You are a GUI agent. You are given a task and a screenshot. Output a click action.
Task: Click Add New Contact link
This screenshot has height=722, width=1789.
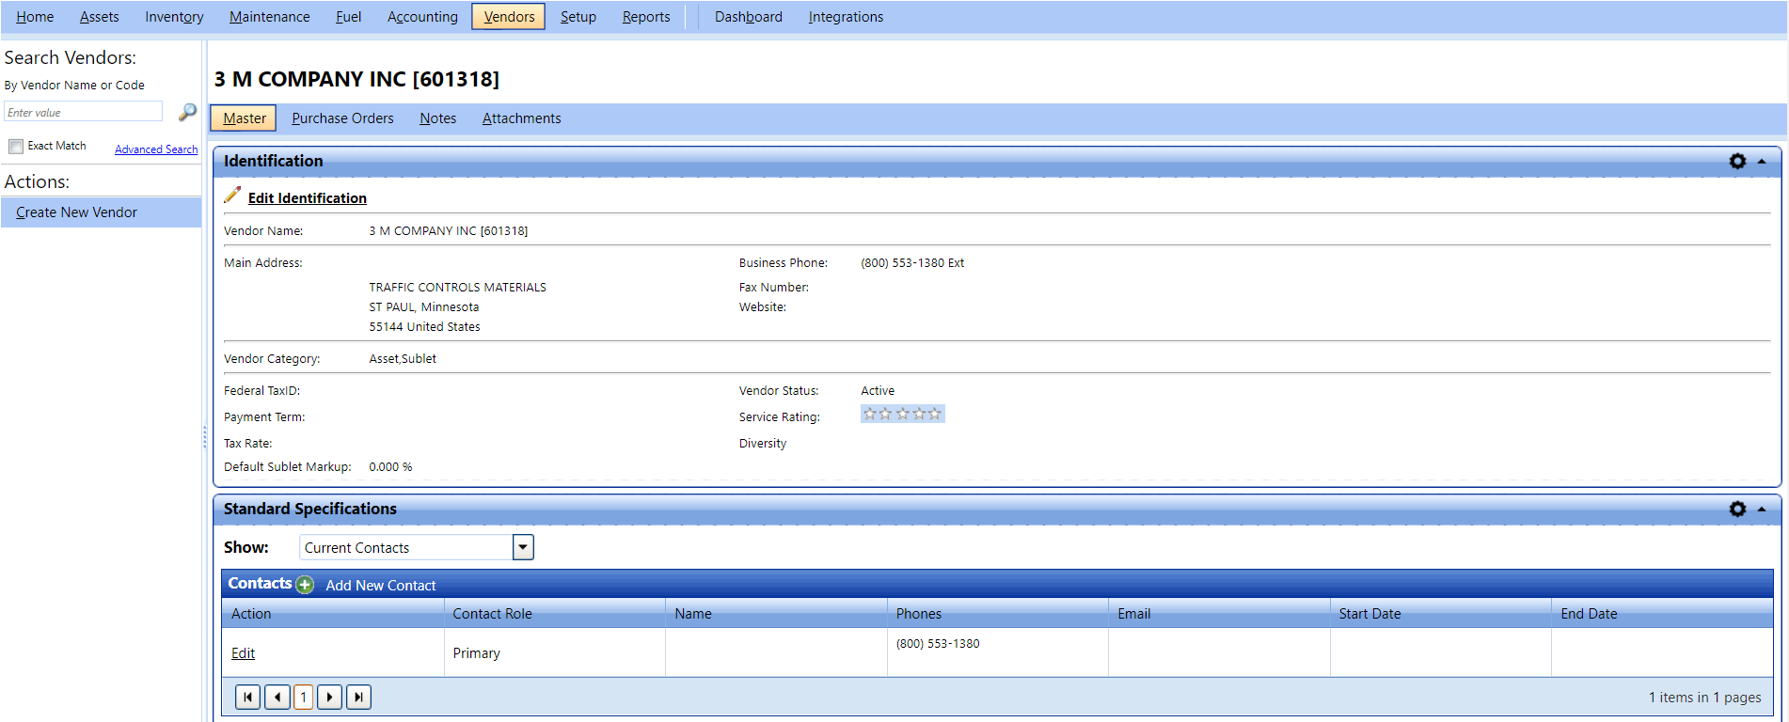[380, 585]
